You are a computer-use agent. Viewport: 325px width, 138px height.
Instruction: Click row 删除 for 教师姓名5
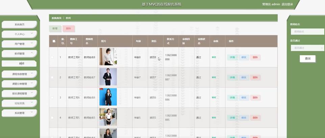pos(255,118)
